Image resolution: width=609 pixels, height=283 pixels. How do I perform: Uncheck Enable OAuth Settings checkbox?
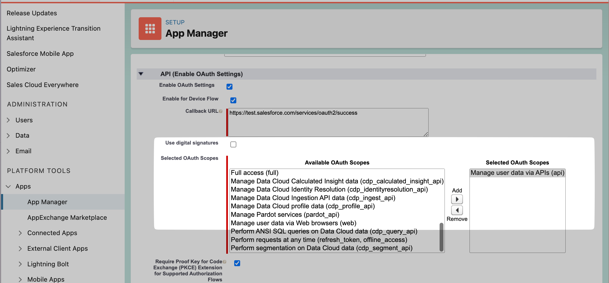230,87
